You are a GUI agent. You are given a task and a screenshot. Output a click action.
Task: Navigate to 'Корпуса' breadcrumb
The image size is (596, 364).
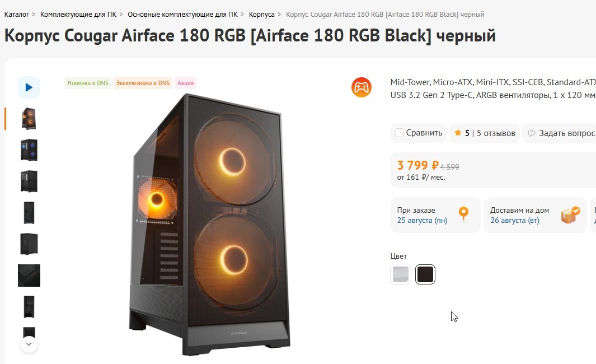point(261,14)
